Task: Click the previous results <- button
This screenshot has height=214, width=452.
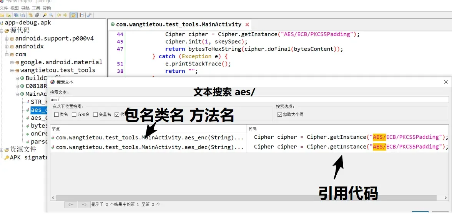Action: click(71, 204)
